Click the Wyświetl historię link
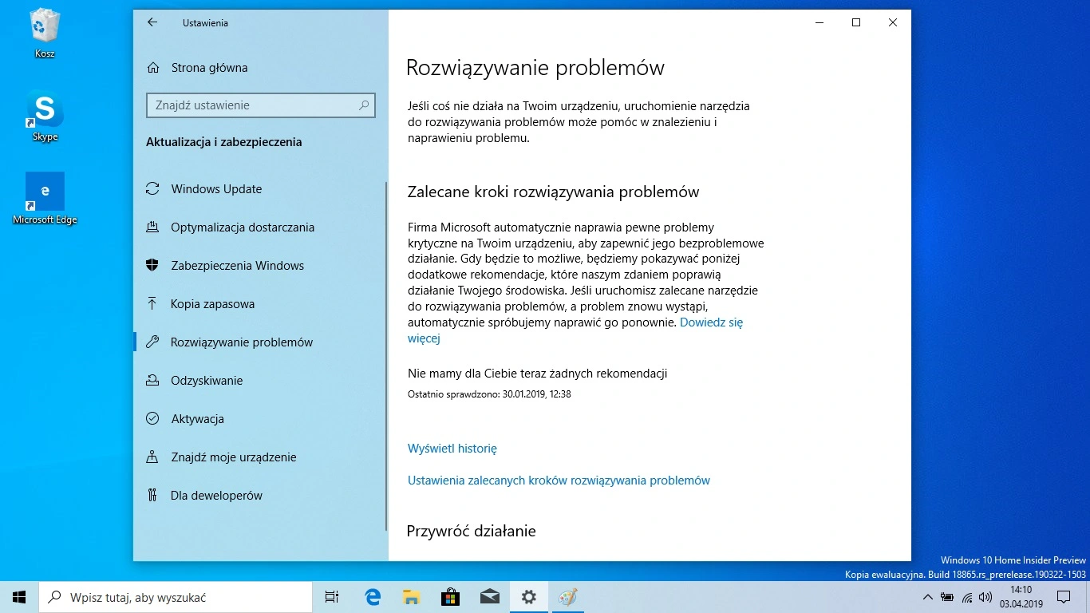This screenshot has height=613, width=1090. (452, 449)
